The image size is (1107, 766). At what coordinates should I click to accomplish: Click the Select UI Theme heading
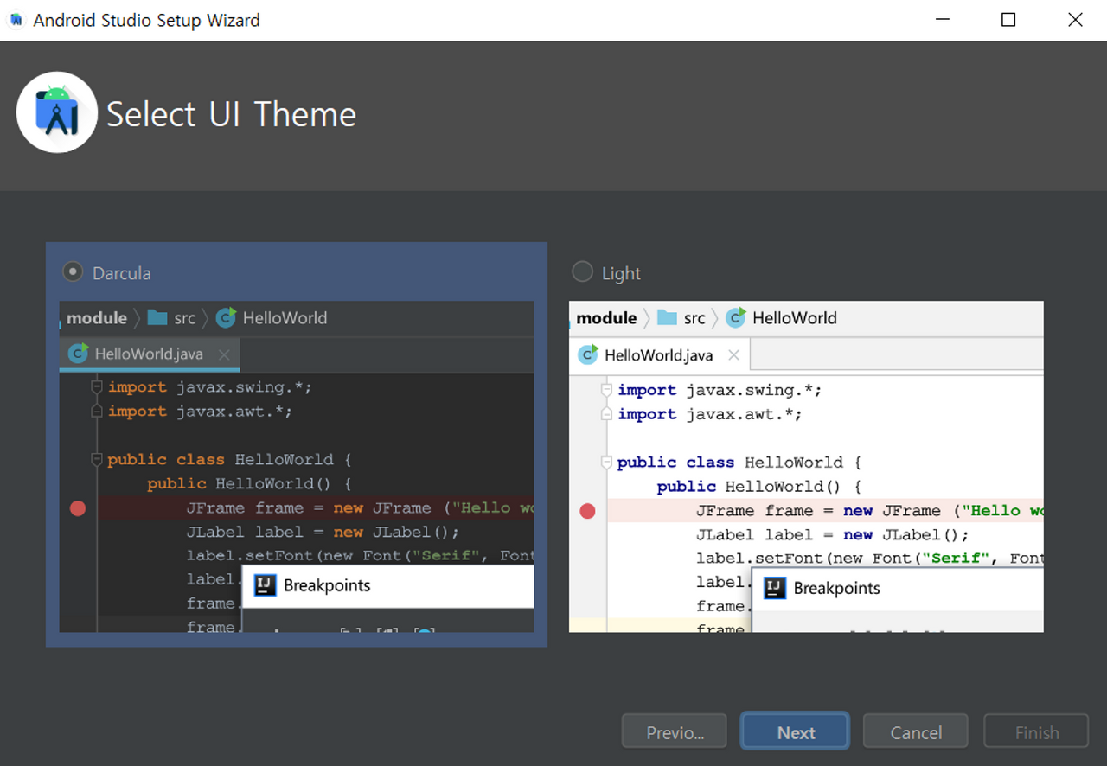[231, 114]
